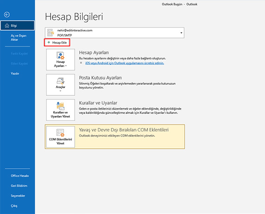Click the green plus icon next to Hesap Ekle
The image size is (265, 214).
[x=49, y=42]
